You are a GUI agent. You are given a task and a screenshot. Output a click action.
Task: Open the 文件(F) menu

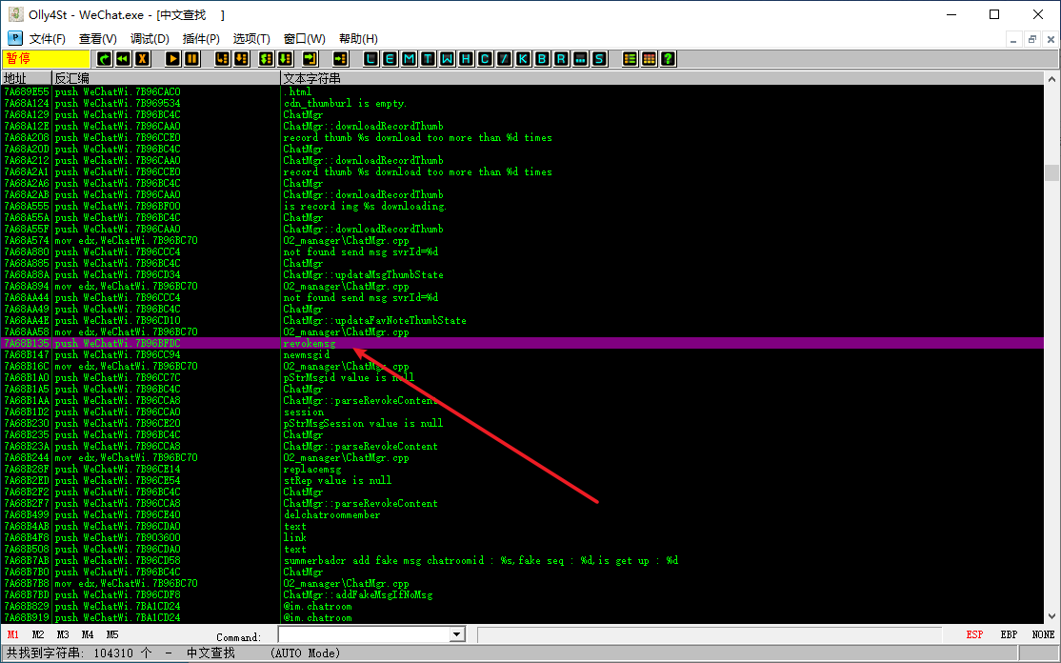point(48,38)
